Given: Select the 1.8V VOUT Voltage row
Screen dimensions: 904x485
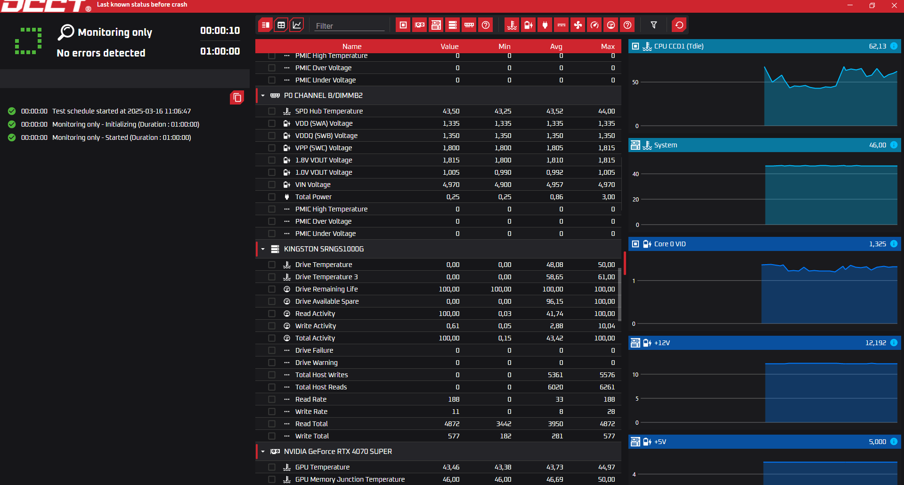Looking at the screenshot, I should (x=438, y=160).
